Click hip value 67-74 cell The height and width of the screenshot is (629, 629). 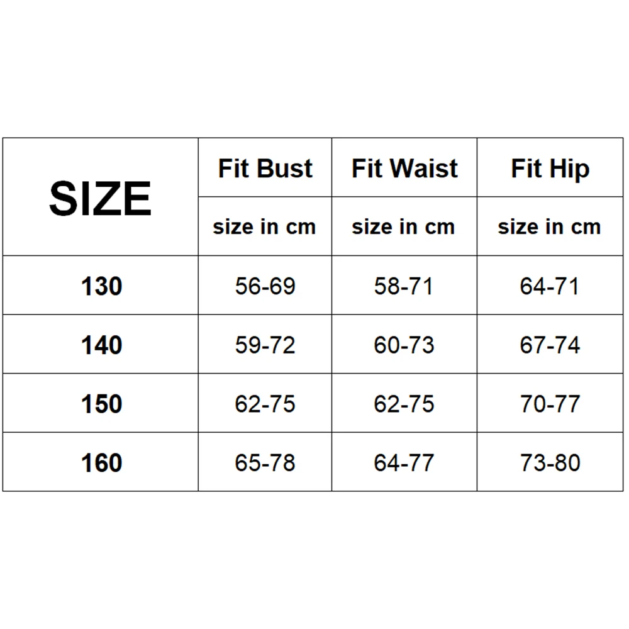(x=550, y=345)
